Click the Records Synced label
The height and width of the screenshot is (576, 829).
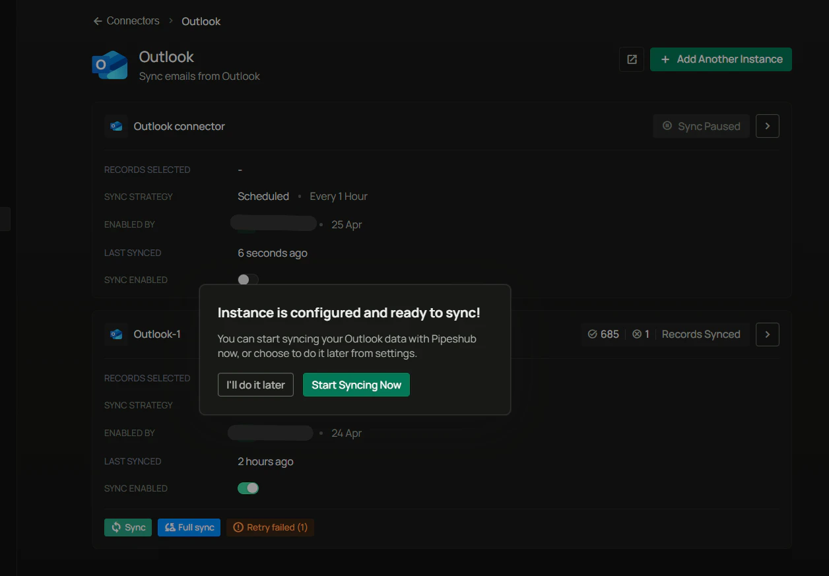(x=701, y=335)
